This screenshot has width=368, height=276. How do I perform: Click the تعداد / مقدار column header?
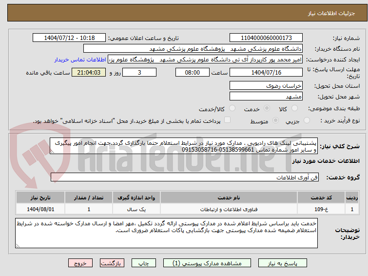coord(89,197)
